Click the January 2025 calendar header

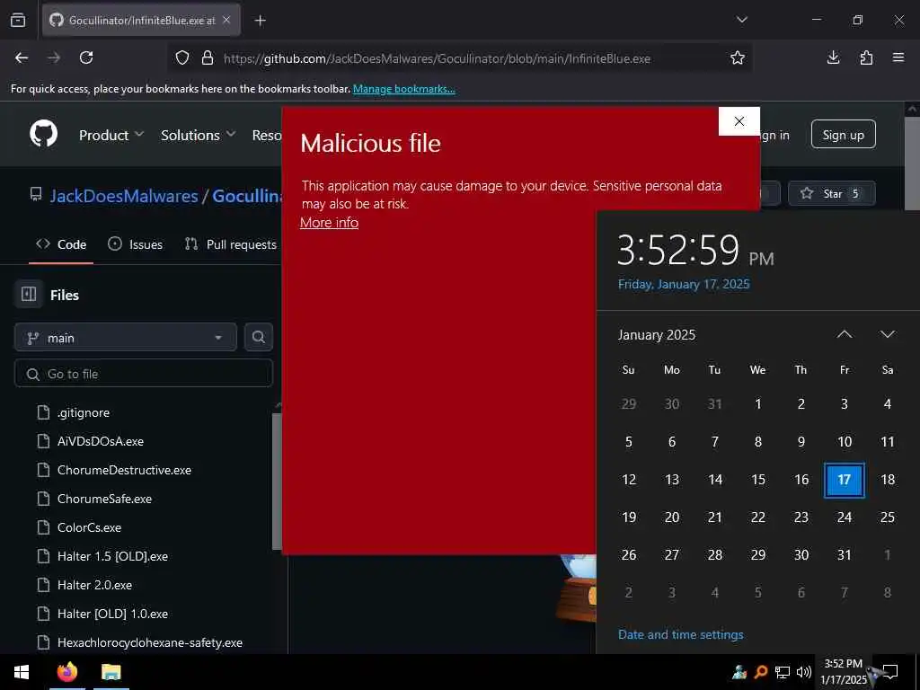[657, 334]
